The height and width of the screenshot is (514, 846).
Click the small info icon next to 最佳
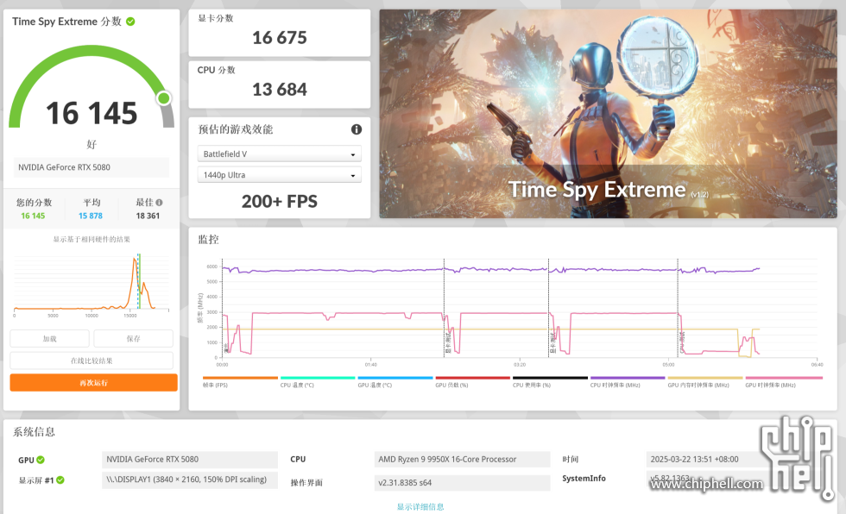(159, 203)
